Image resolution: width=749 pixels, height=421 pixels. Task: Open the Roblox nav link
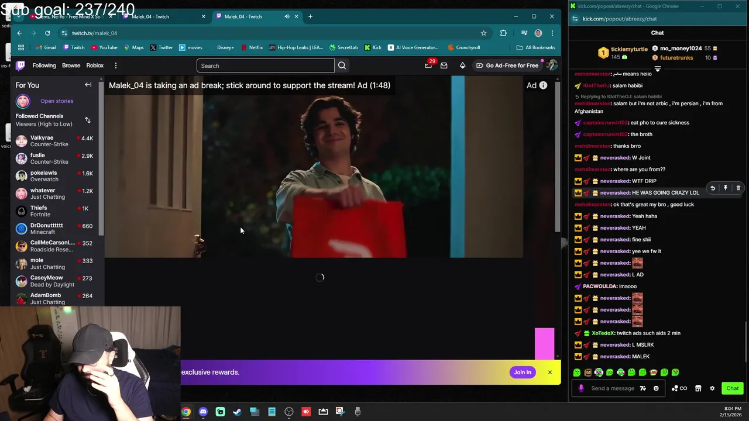click(95, 65)
